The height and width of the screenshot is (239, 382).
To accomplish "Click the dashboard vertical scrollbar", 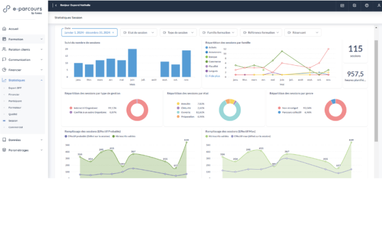I will (x=376, y=90).
